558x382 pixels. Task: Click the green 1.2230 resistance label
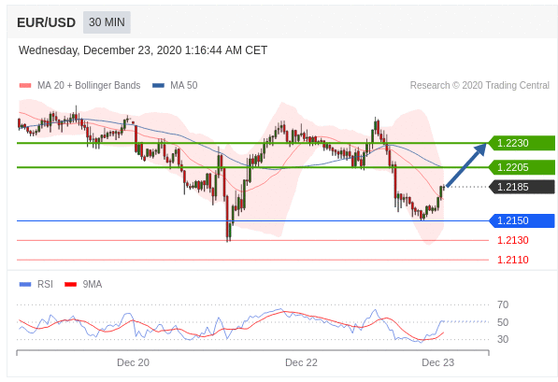click(522, 143)
